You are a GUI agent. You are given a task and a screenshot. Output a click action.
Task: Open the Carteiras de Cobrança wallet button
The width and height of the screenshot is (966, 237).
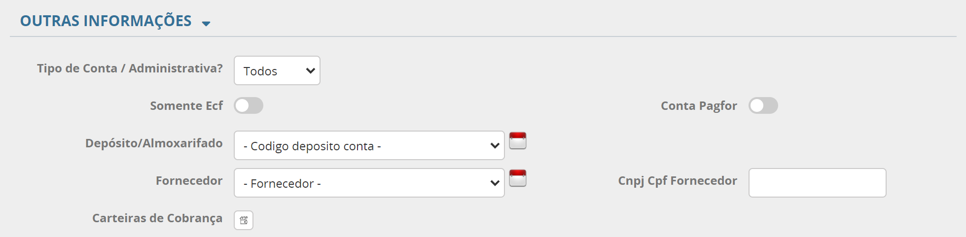[x=244, y=220]
